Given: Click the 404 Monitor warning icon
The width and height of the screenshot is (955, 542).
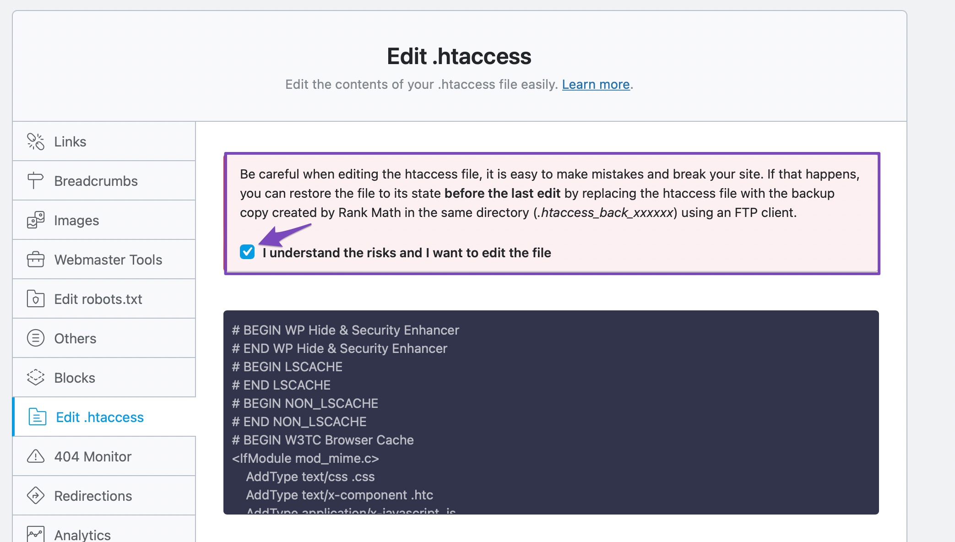Looking at the screenshot, I should click(x=36, y=456).
